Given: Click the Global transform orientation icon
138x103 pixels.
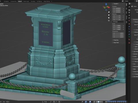Looking at the screenshot, I should pyautogui.click(x=43, y=102).
